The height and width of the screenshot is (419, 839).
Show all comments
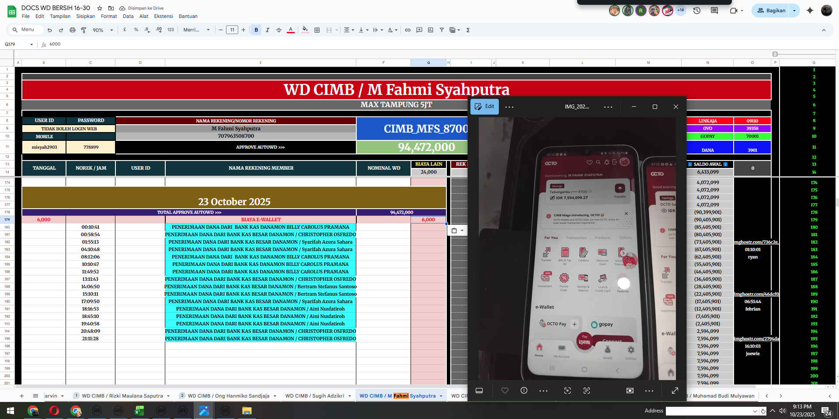714,10
